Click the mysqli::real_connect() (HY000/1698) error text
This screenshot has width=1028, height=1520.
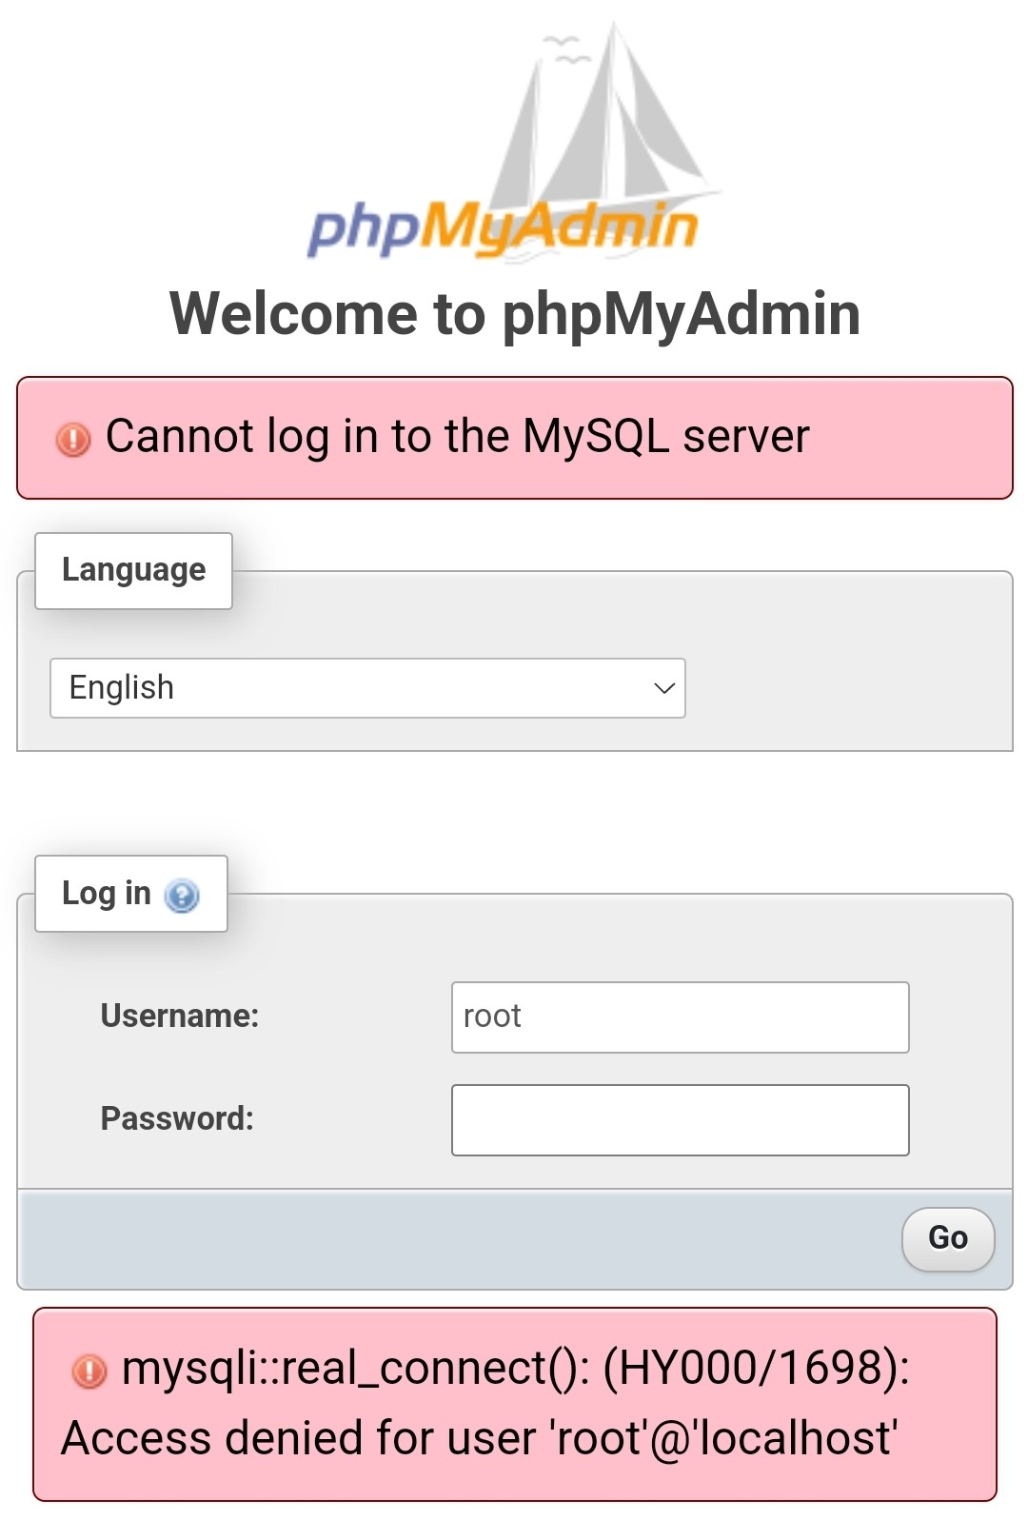(516, 1369)
